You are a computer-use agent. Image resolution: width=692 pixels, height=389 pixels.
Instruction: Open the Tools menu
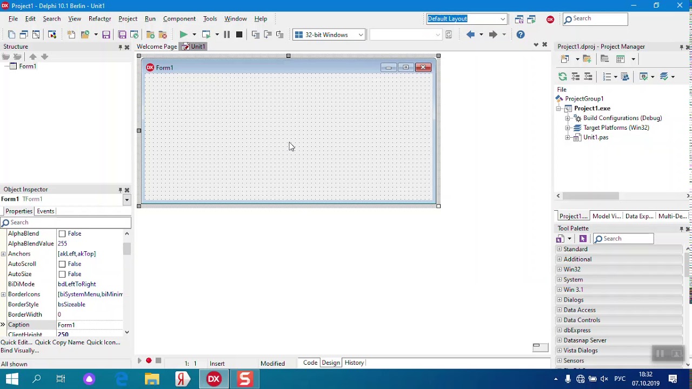tap(210, 19)
